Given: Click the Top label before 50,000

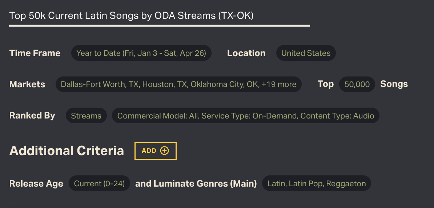Looking at the screenshot, I should coord(325,84).
